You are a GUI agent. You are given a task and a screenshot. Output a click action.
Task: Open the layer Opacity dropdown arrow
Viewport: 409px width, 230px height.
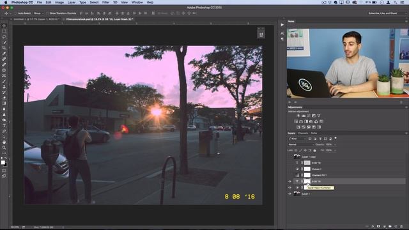click(x=335, y=144)
